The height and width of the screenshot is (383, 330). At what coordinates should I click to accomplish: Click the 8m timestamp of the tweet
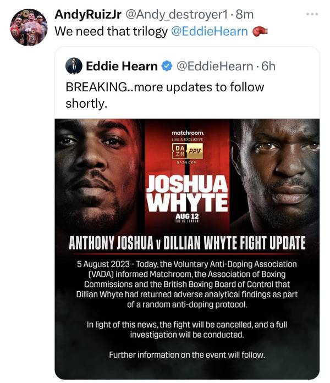point(244,13)
